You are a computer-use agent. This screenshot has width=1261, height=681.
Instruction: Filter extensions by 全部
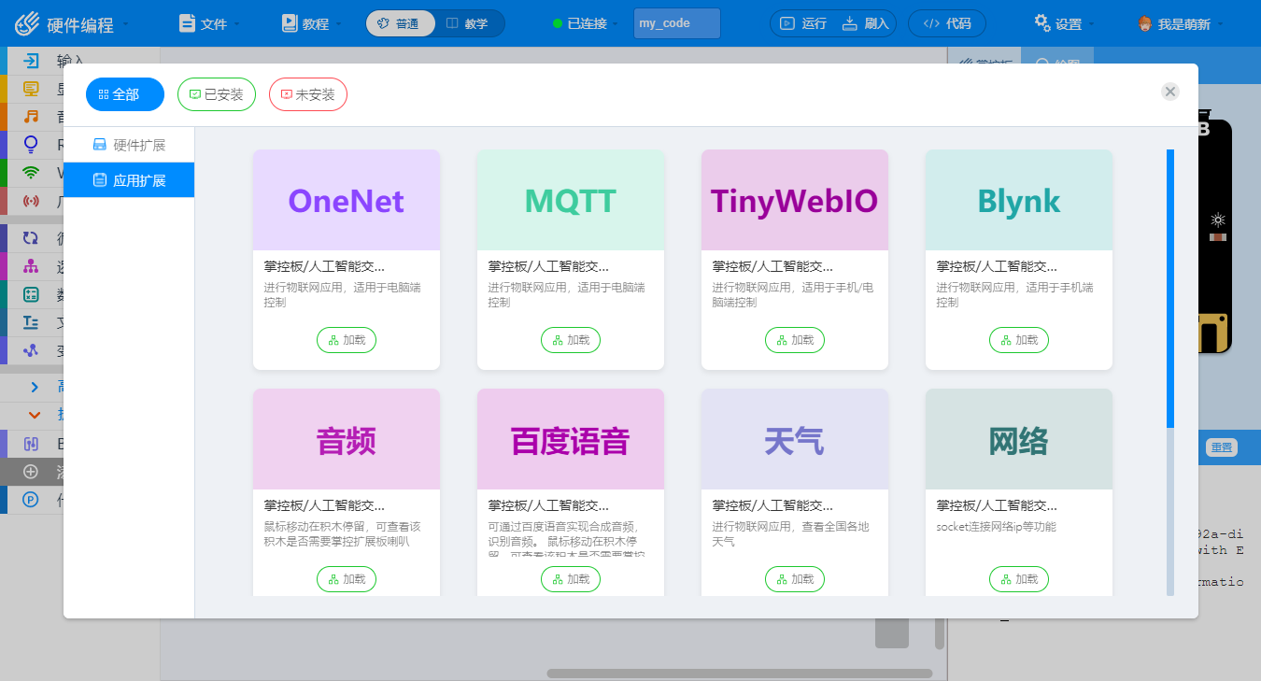point(125,94)
